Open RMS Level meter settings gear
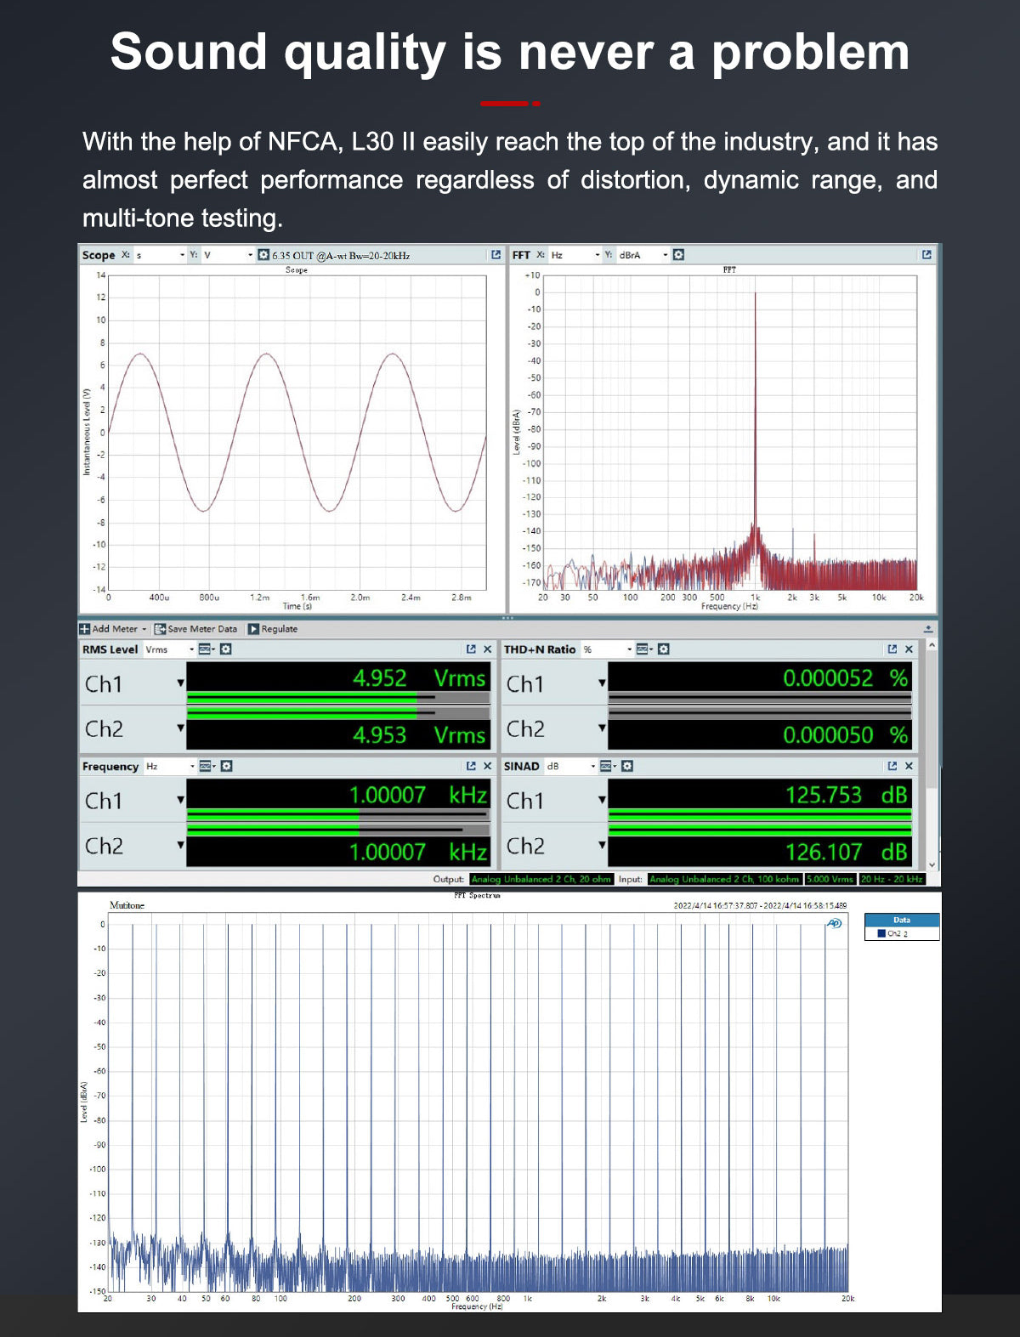Viewport: 1020px width, 1337px height. (226, 649)
